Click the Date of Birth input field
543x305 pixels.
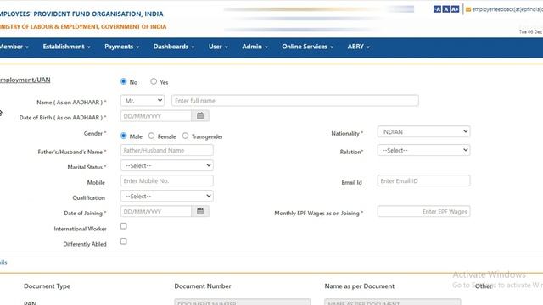point(156,116)
